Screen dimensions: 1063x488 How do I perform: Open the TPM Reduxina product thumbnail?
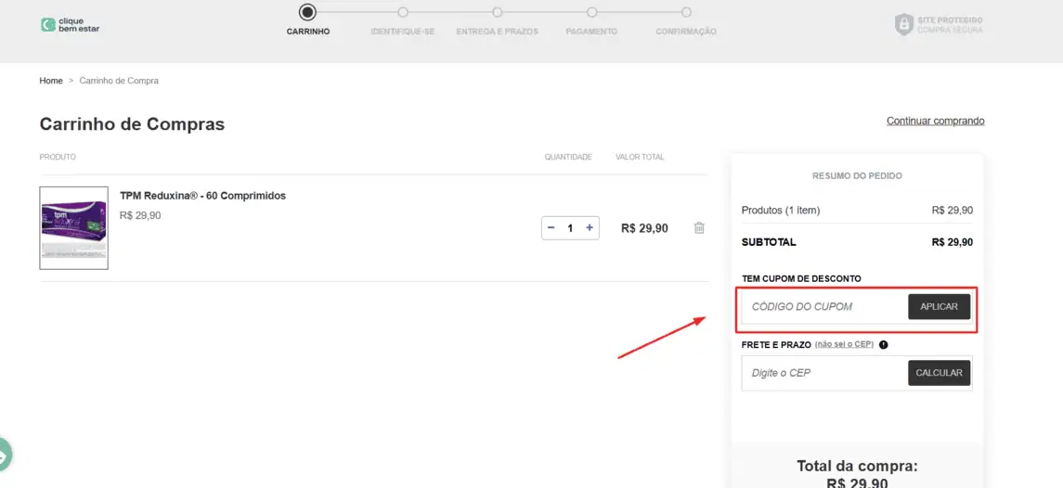point(74,227)
